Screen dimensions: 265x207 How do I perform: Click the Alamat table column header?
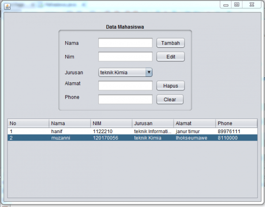195,123
